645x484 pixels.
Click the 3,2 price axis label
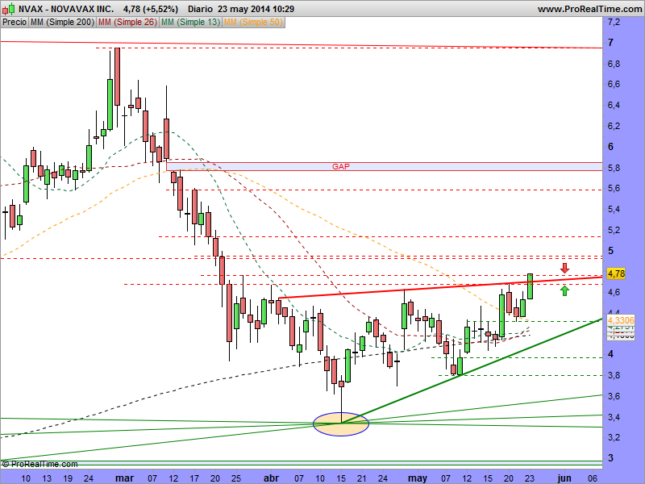click(614, 437)
